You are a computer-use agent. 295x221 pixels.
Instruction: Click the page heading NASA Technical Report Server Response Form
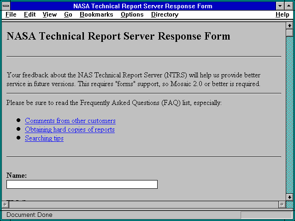[118, 36]
